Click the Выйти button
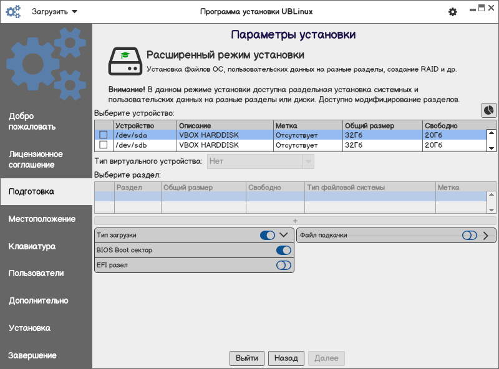The width and height of the screenshot is (499, 369). (x=247, y=358)
